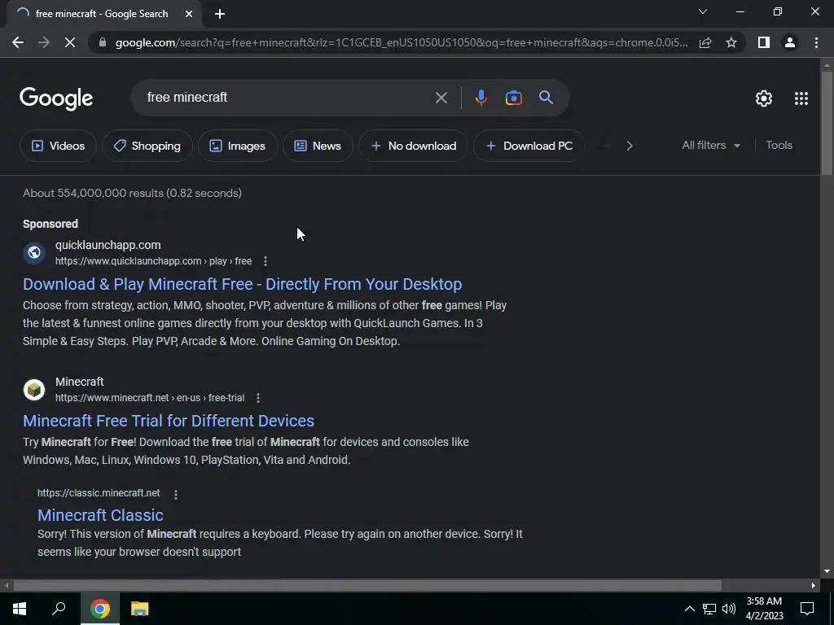Image resolution: width=834 pixels, height=625 pixels.
Task: Open the network status tray icon
Action: coord(709,609)
